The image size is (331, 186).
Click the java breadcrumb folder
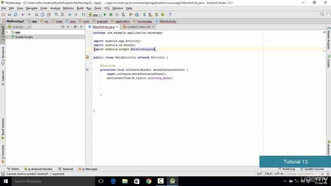[x=71, y=21]
